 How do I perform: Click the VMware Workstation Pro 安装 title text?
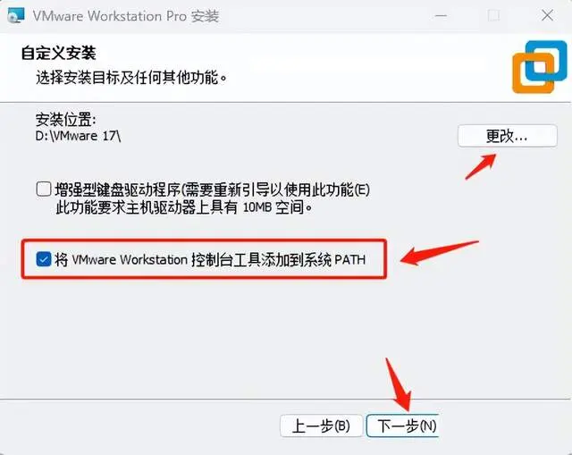tap(126, 16)
